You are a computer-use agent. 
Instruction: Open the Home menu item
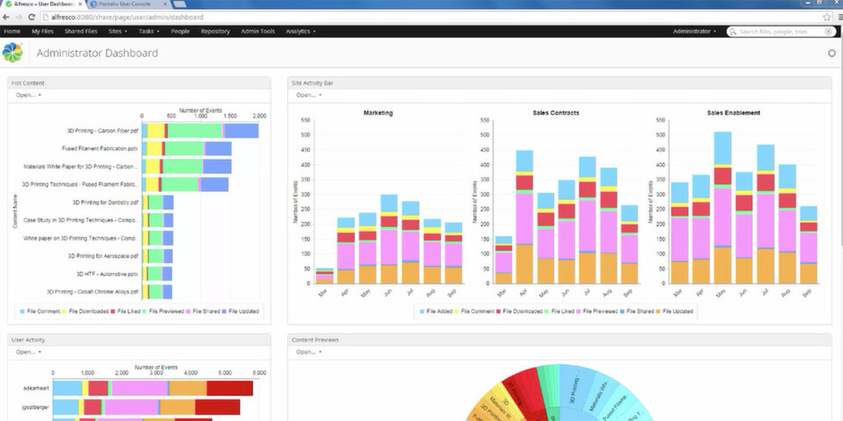[x=11, y=32]
